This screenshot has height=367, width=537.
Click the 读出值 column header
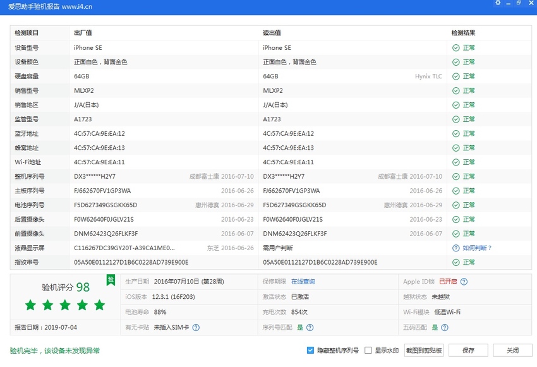[272, 33]
